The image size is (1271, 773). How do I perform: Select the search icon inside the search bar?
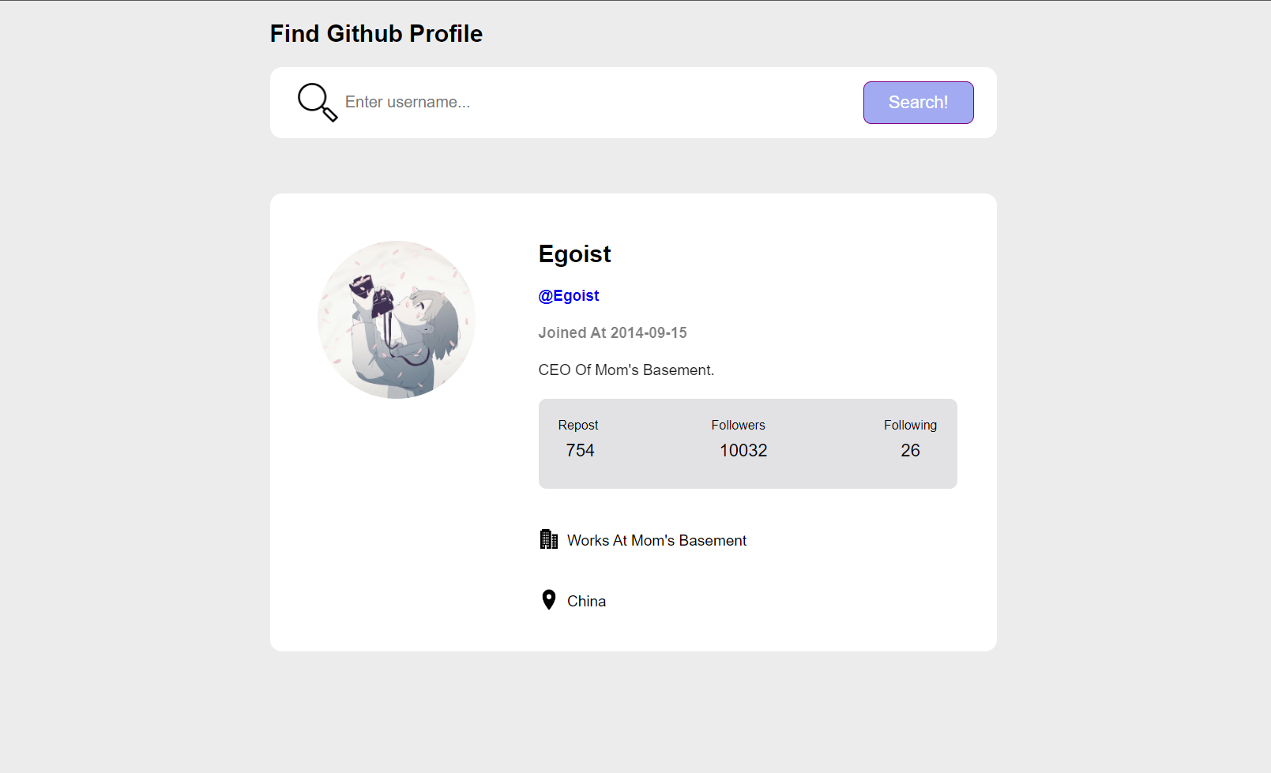(317, 102)
